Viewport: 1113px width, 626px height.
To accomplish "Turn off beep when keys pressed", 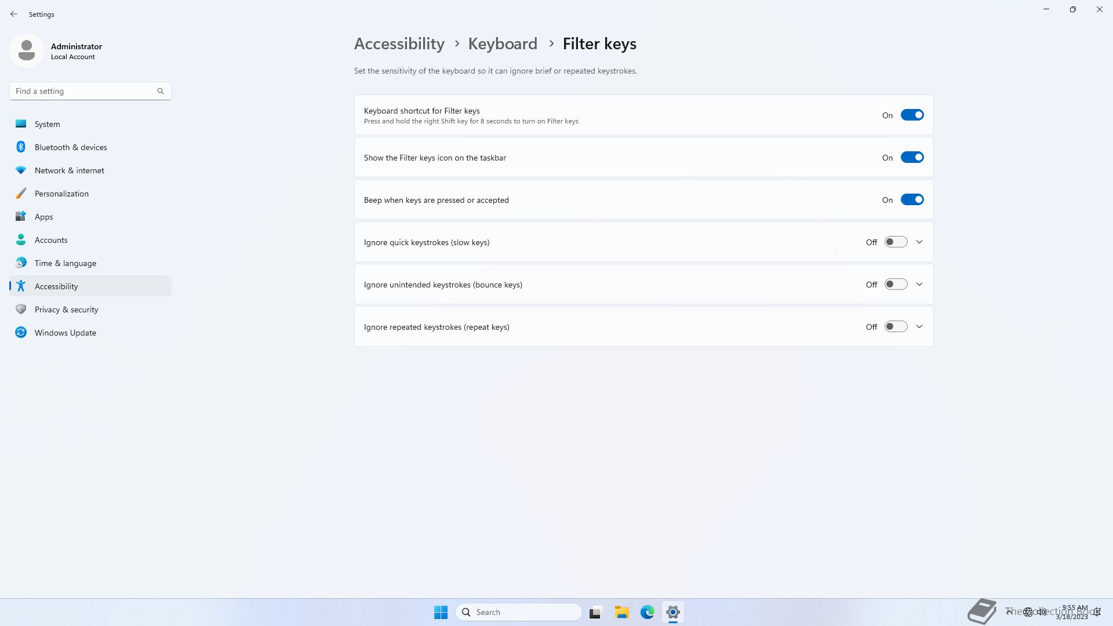I will pyautogui.click(x=912, y=200).
